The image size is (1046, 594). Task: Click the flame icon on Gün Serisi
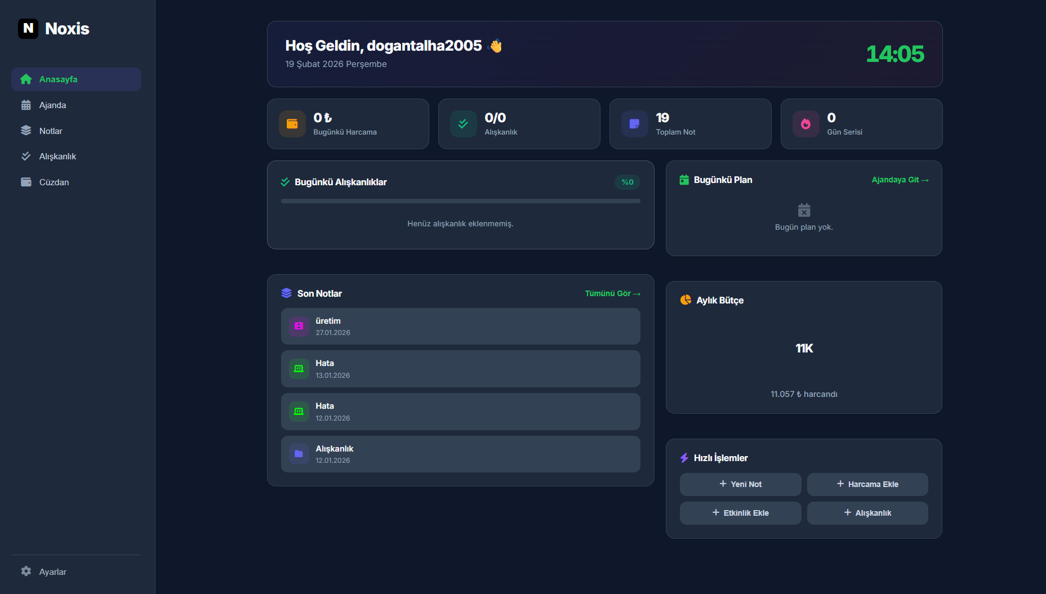[x=805, y=124]
